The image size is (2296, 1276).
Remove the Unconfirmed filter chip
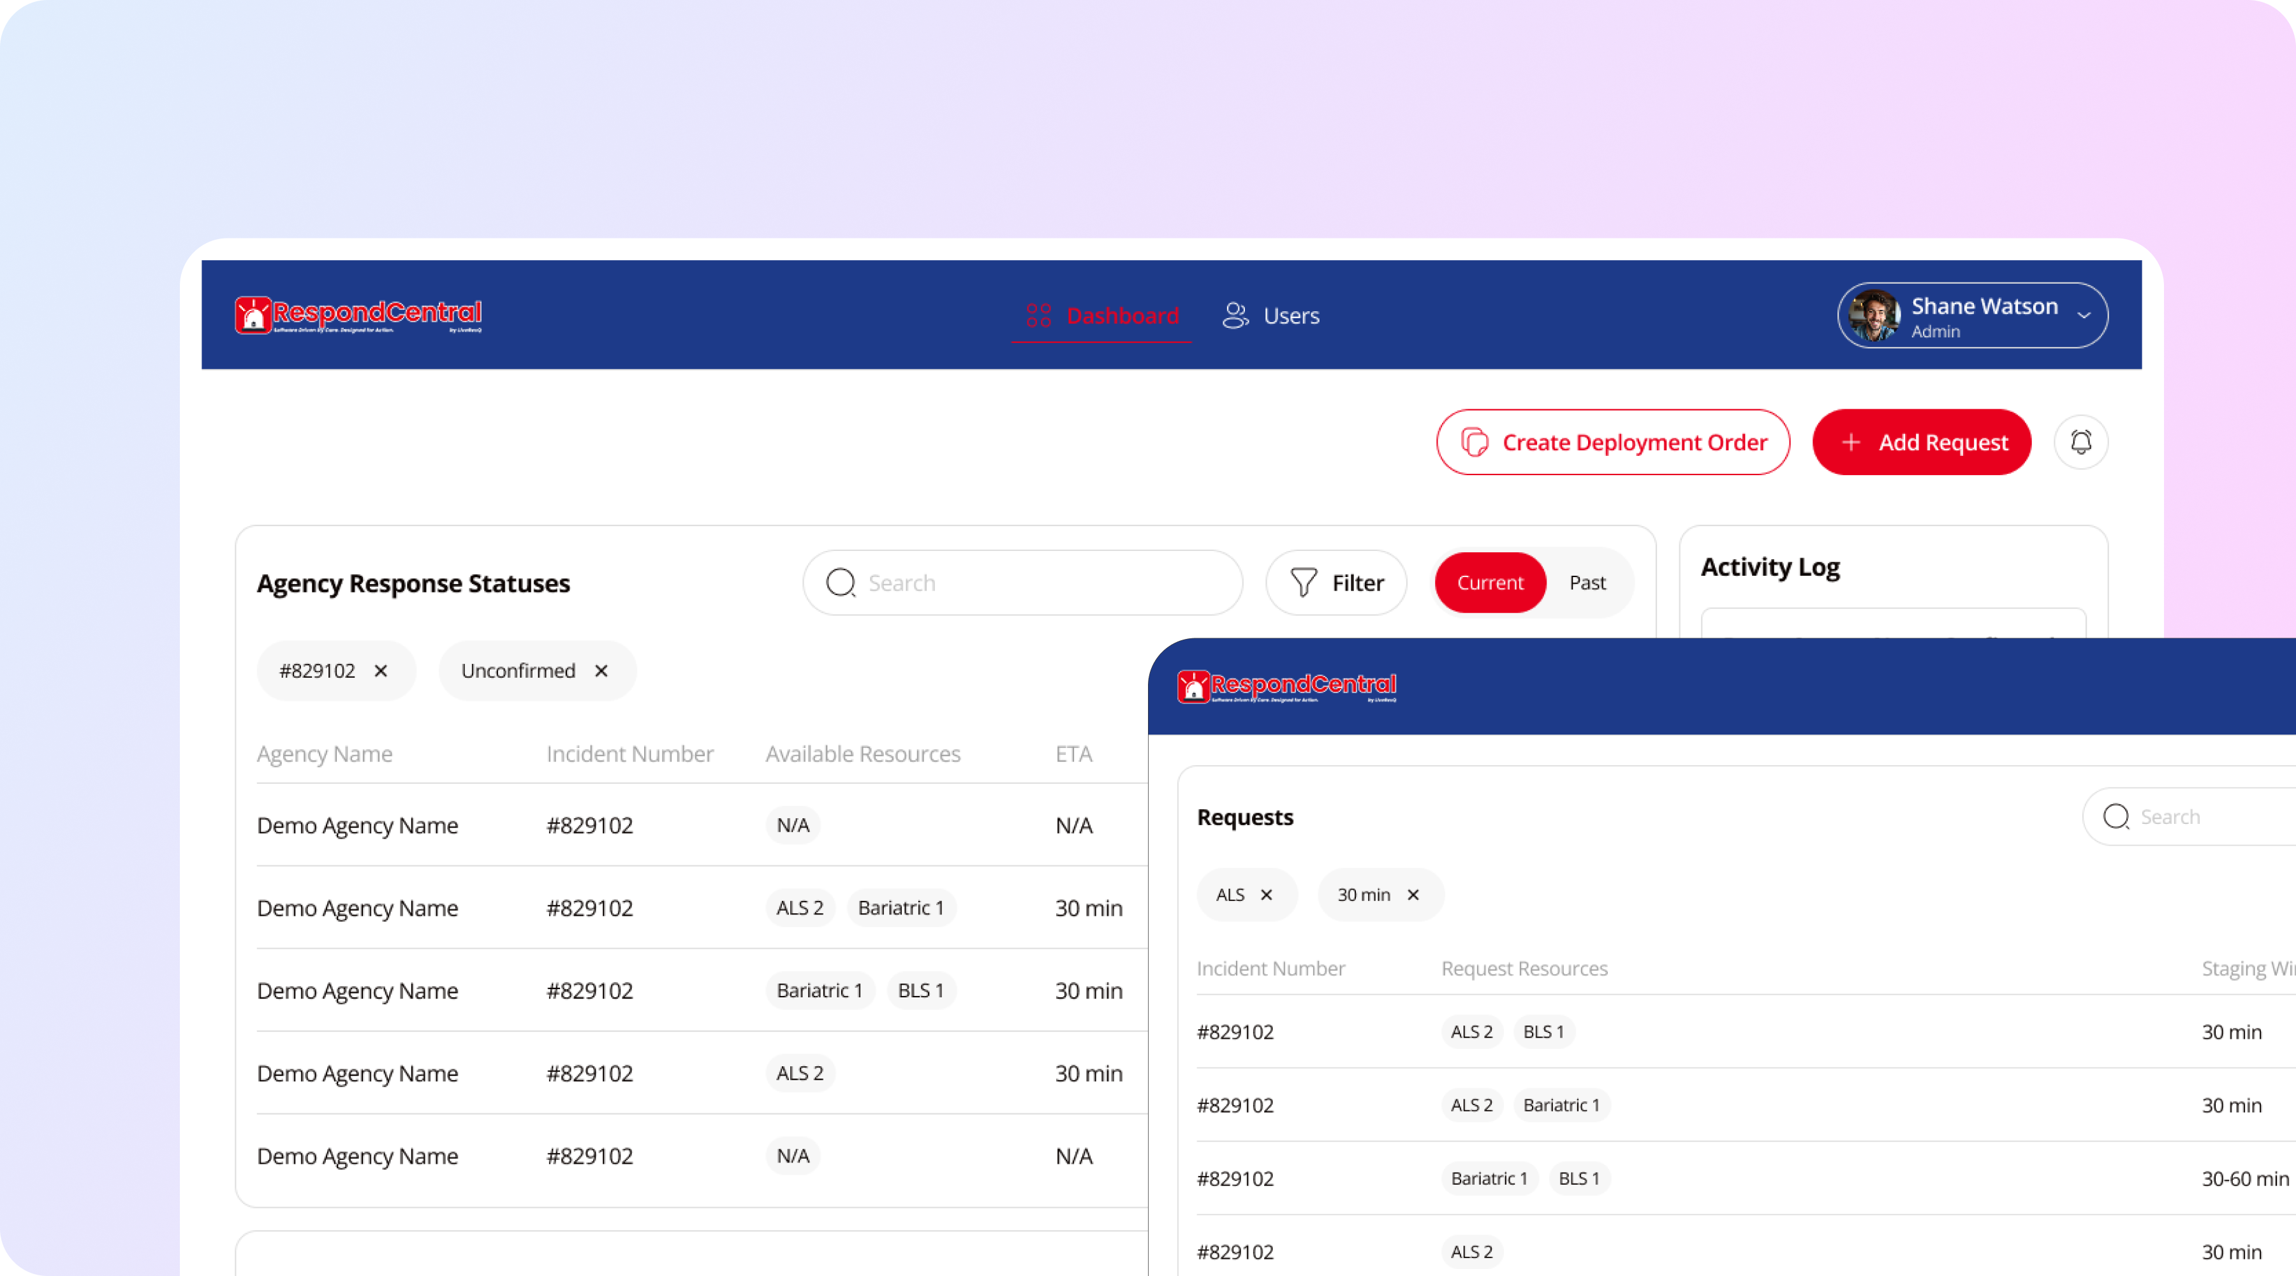[x=601, y=671]
